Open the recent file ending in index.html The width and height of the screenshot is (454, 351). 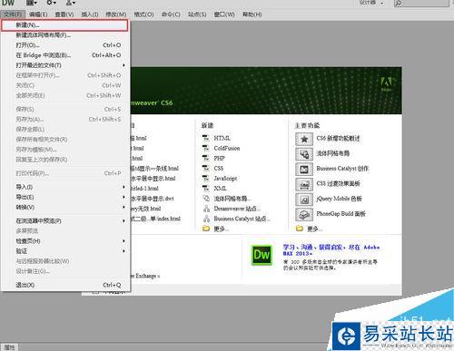click(x=155, y=219)
